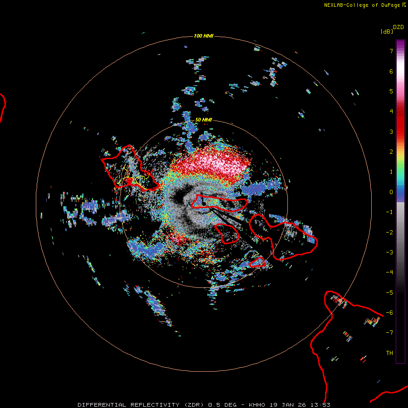
Task: Click the 100 NMI range ring label
Action: tap(204, 36)
